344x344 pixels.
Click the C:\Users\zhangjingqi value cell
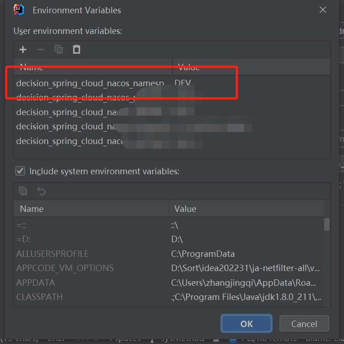tap(244, 283)
